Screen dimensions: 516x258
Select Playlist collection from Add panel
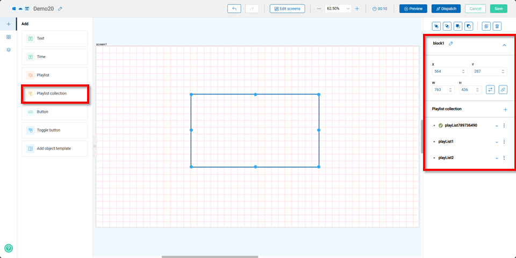pyautogui.click(x=54, y=94)
